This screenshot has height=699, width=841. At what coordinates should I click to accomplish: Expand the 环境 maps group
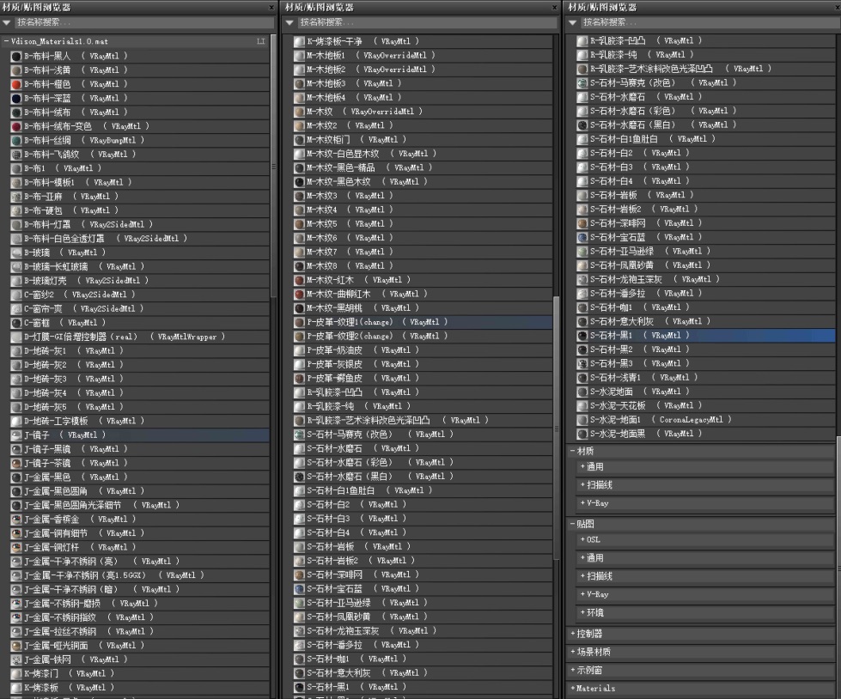click(x=582, y=612)
